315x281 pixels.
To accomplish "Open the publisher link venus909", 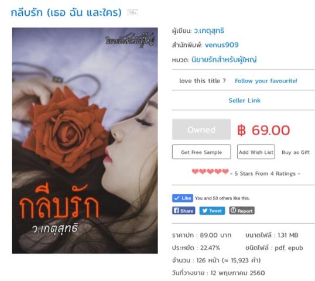I will point(221,45).
